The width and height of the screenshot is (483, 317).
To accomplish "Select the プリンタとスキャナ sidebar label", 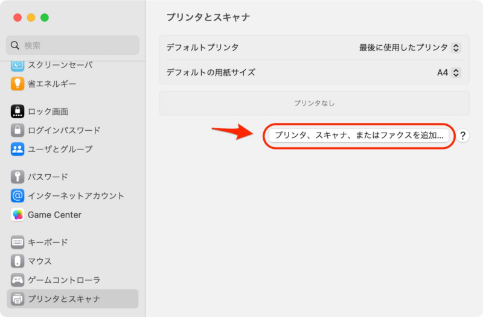I will (64, 299).
